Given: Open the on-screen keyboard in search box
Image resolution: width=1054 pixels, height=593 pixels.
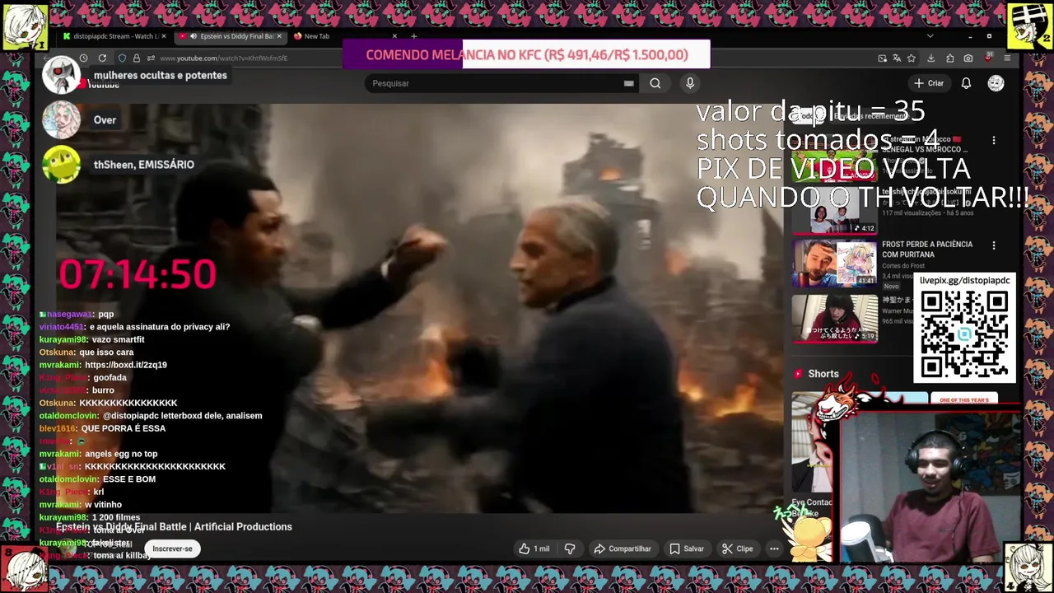Looking at the screenshot, I should (629, 83).
